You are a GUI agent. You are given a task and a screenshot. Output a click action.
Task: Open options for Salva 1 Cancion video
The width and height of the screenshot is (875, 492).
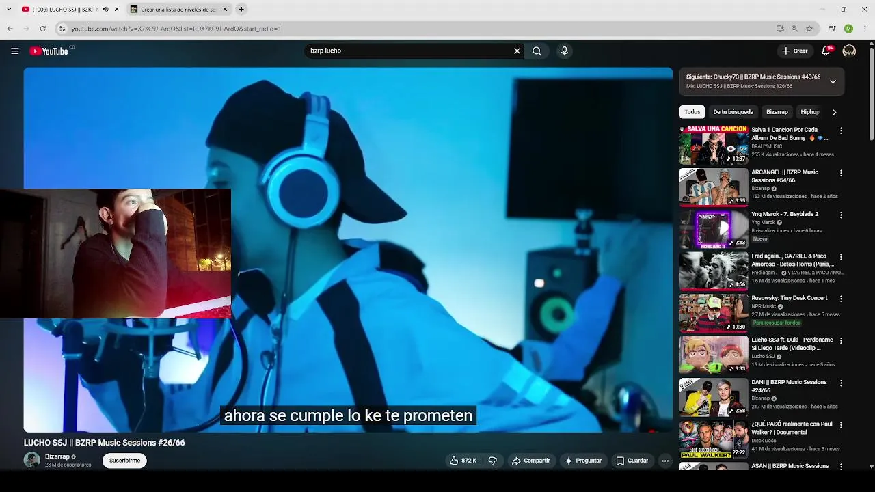point(841,131)
